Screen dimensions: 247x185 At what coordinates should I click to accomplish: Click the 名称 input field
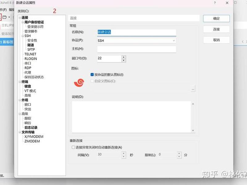(136, 32)
